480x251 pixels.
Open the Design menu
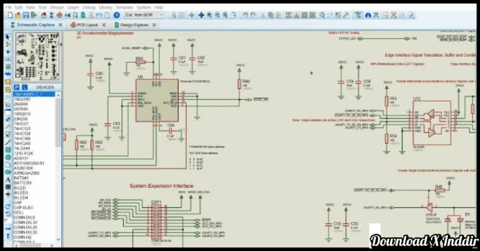click(x=57, y=7)
